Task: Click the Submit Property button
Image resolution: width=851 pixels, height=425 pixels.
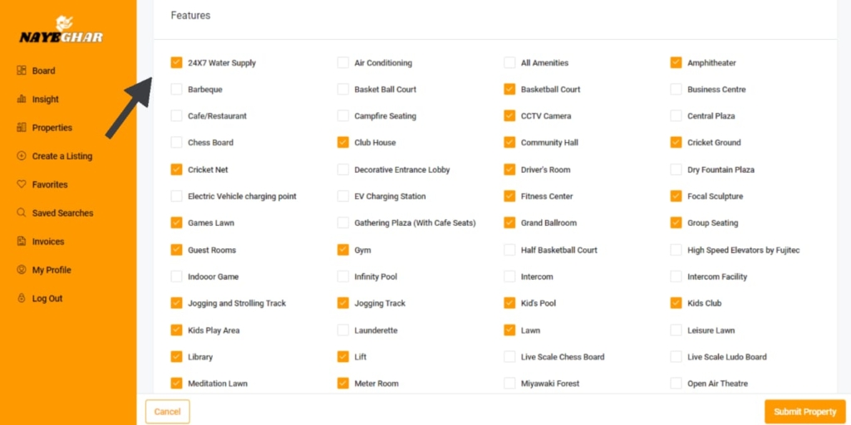Action: [x=804, y=412]
